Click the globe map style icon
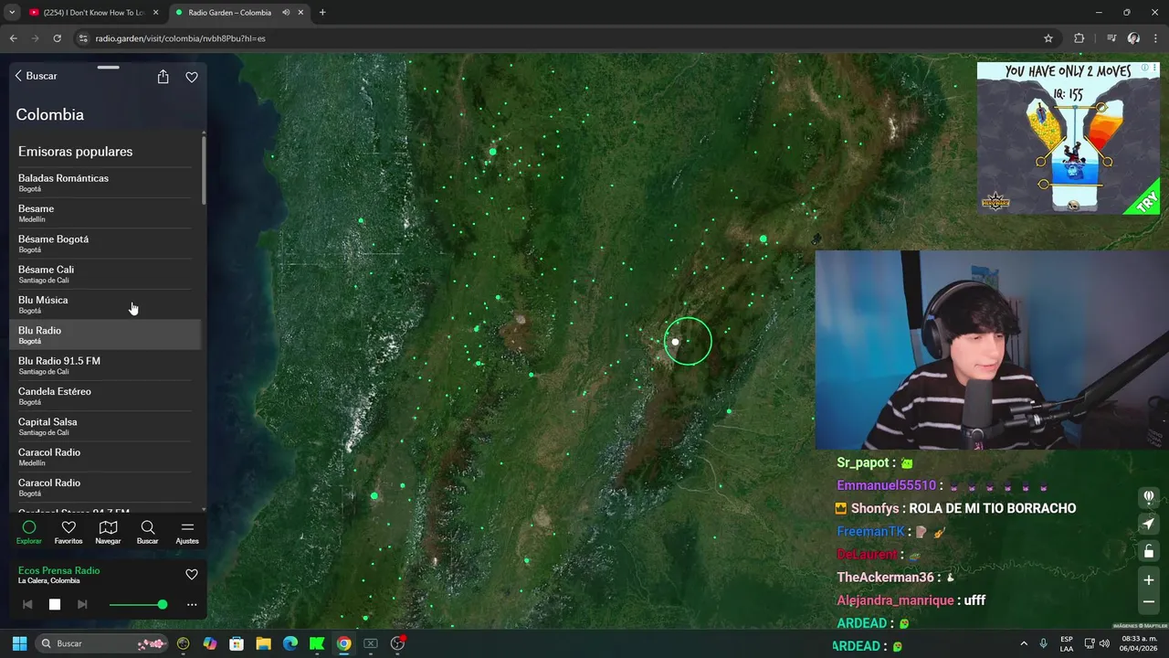 1149,497
